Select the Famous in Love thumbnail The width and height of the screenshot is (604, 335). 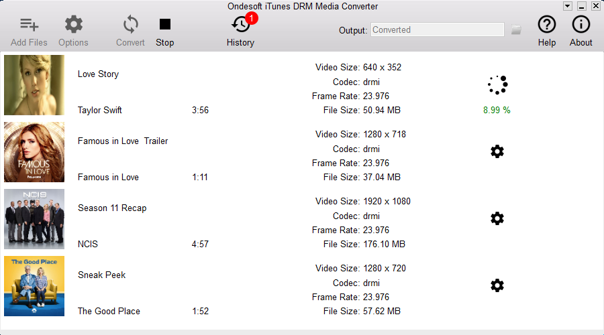(34, 152)
